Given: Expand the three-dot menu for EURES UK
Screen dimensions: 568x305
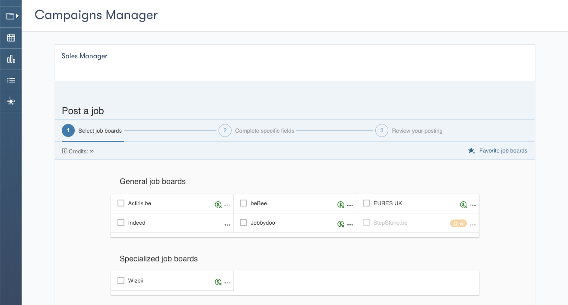Looking at the screenshot, I should [x=473, y=205].
